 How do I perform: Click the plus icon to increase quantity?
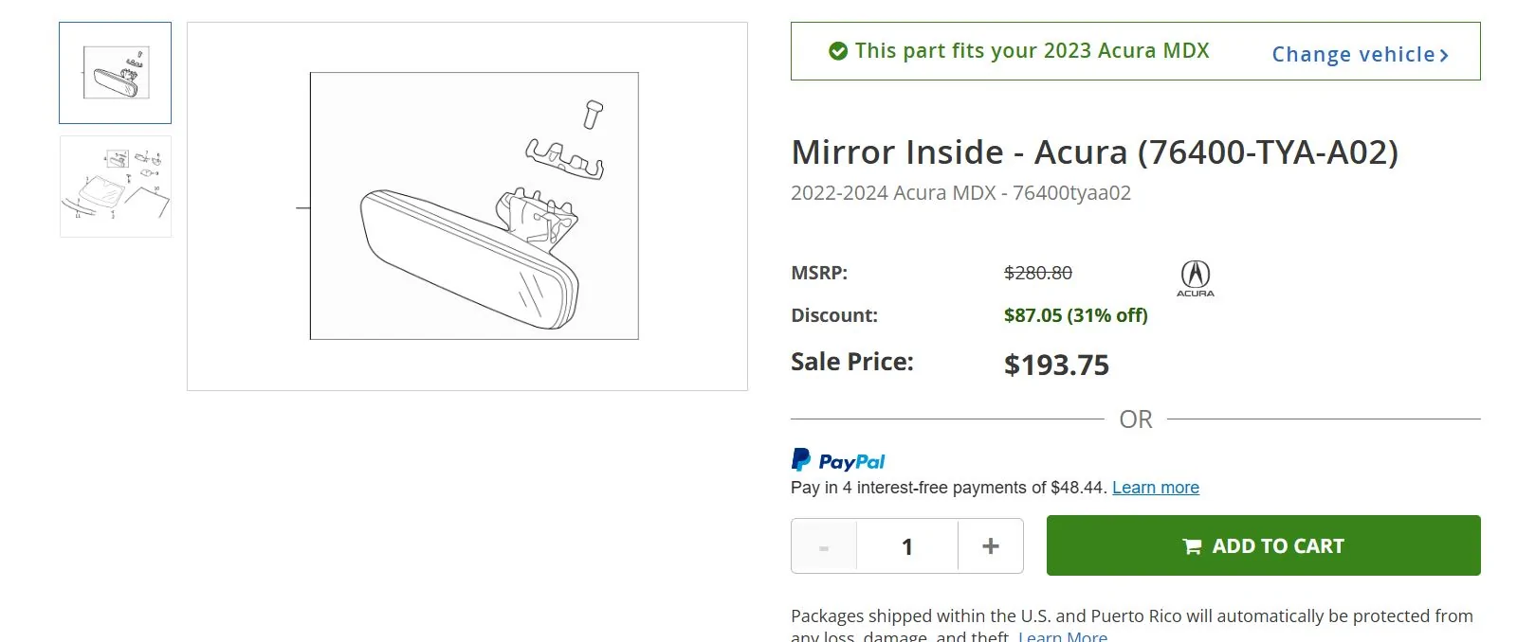click(x=990, y=546)
